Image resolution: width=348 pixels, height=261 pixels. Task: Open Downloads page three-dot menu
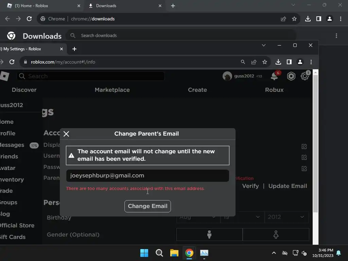[x=336, y=36]
